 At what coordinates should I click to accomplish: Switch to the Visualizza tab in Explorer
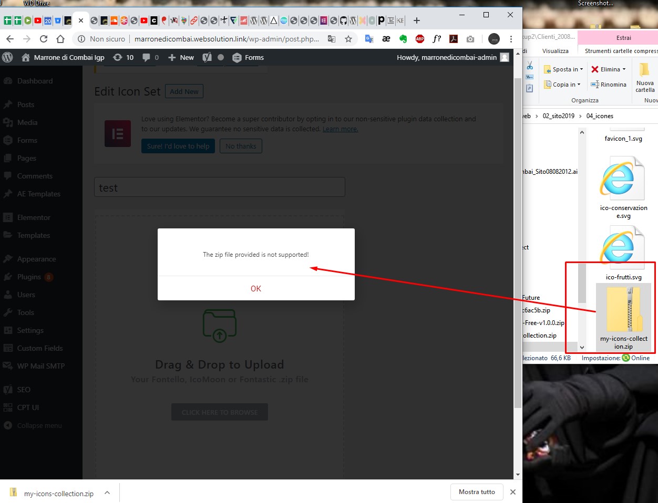[556, 51]
